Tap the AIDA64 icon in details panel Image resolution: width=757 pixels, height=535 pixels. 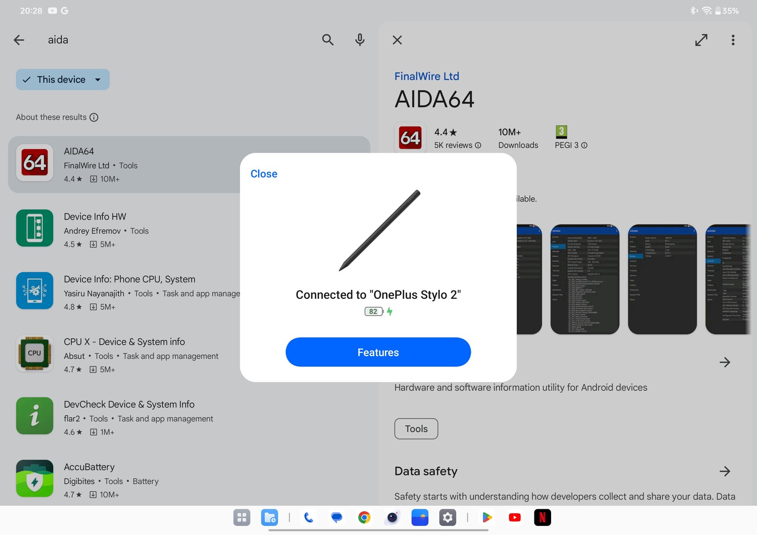(410, 138)
